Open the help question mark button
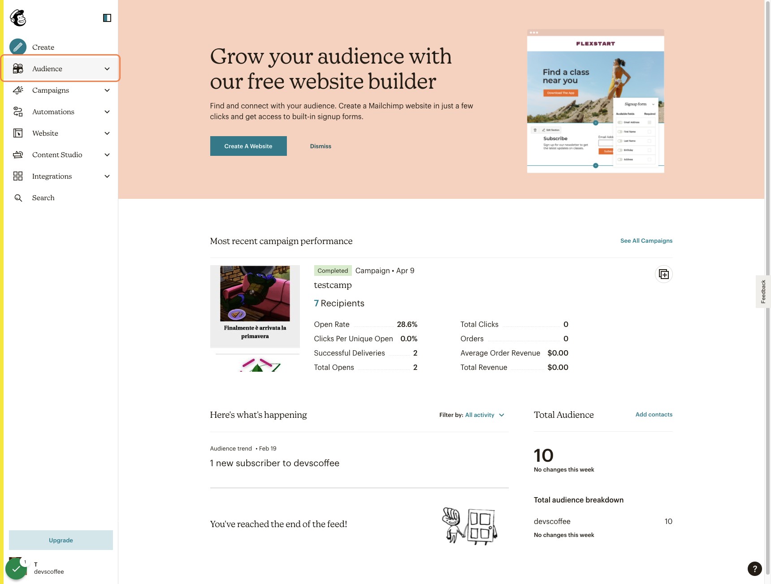The height and width of the screenshot is (584, 771). coord(755,569)
